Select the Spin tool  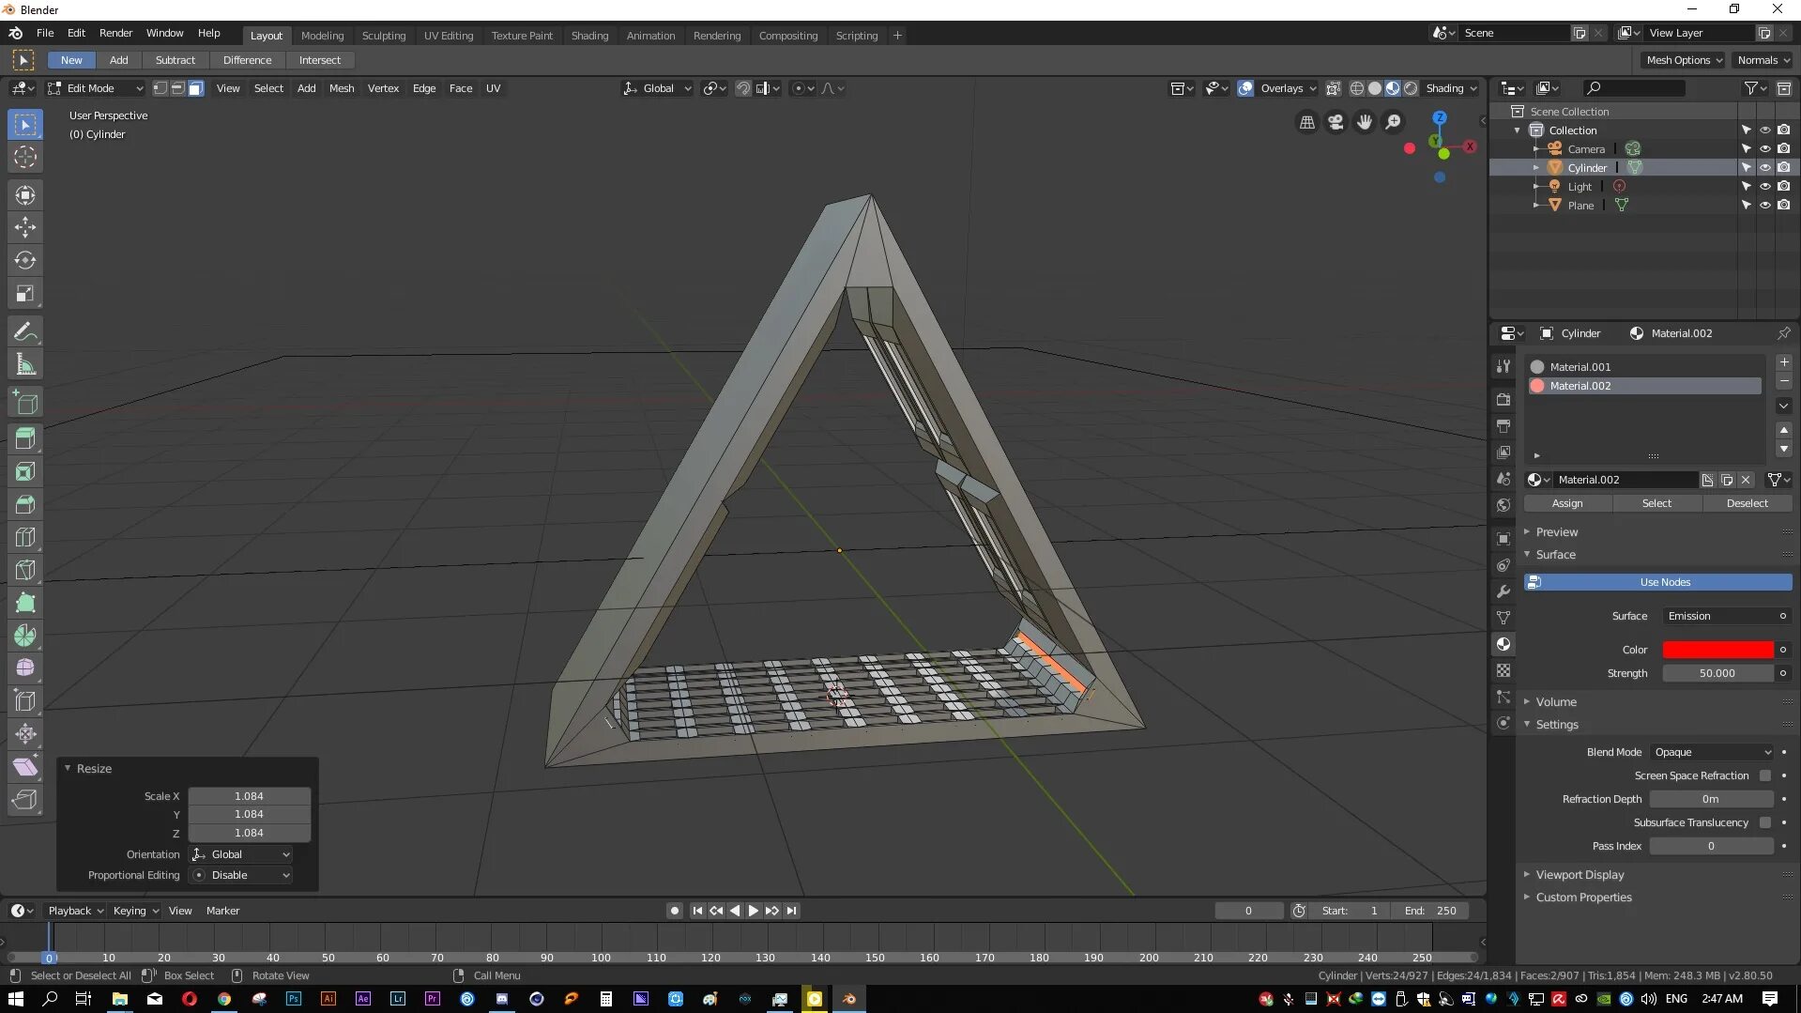[25, 636]
